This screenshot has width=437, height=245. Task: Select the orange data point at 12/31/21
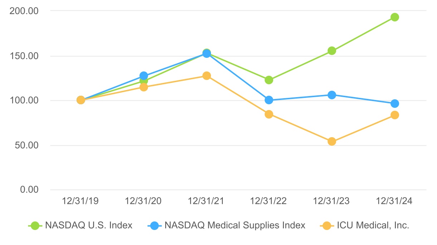coord(206,76)
